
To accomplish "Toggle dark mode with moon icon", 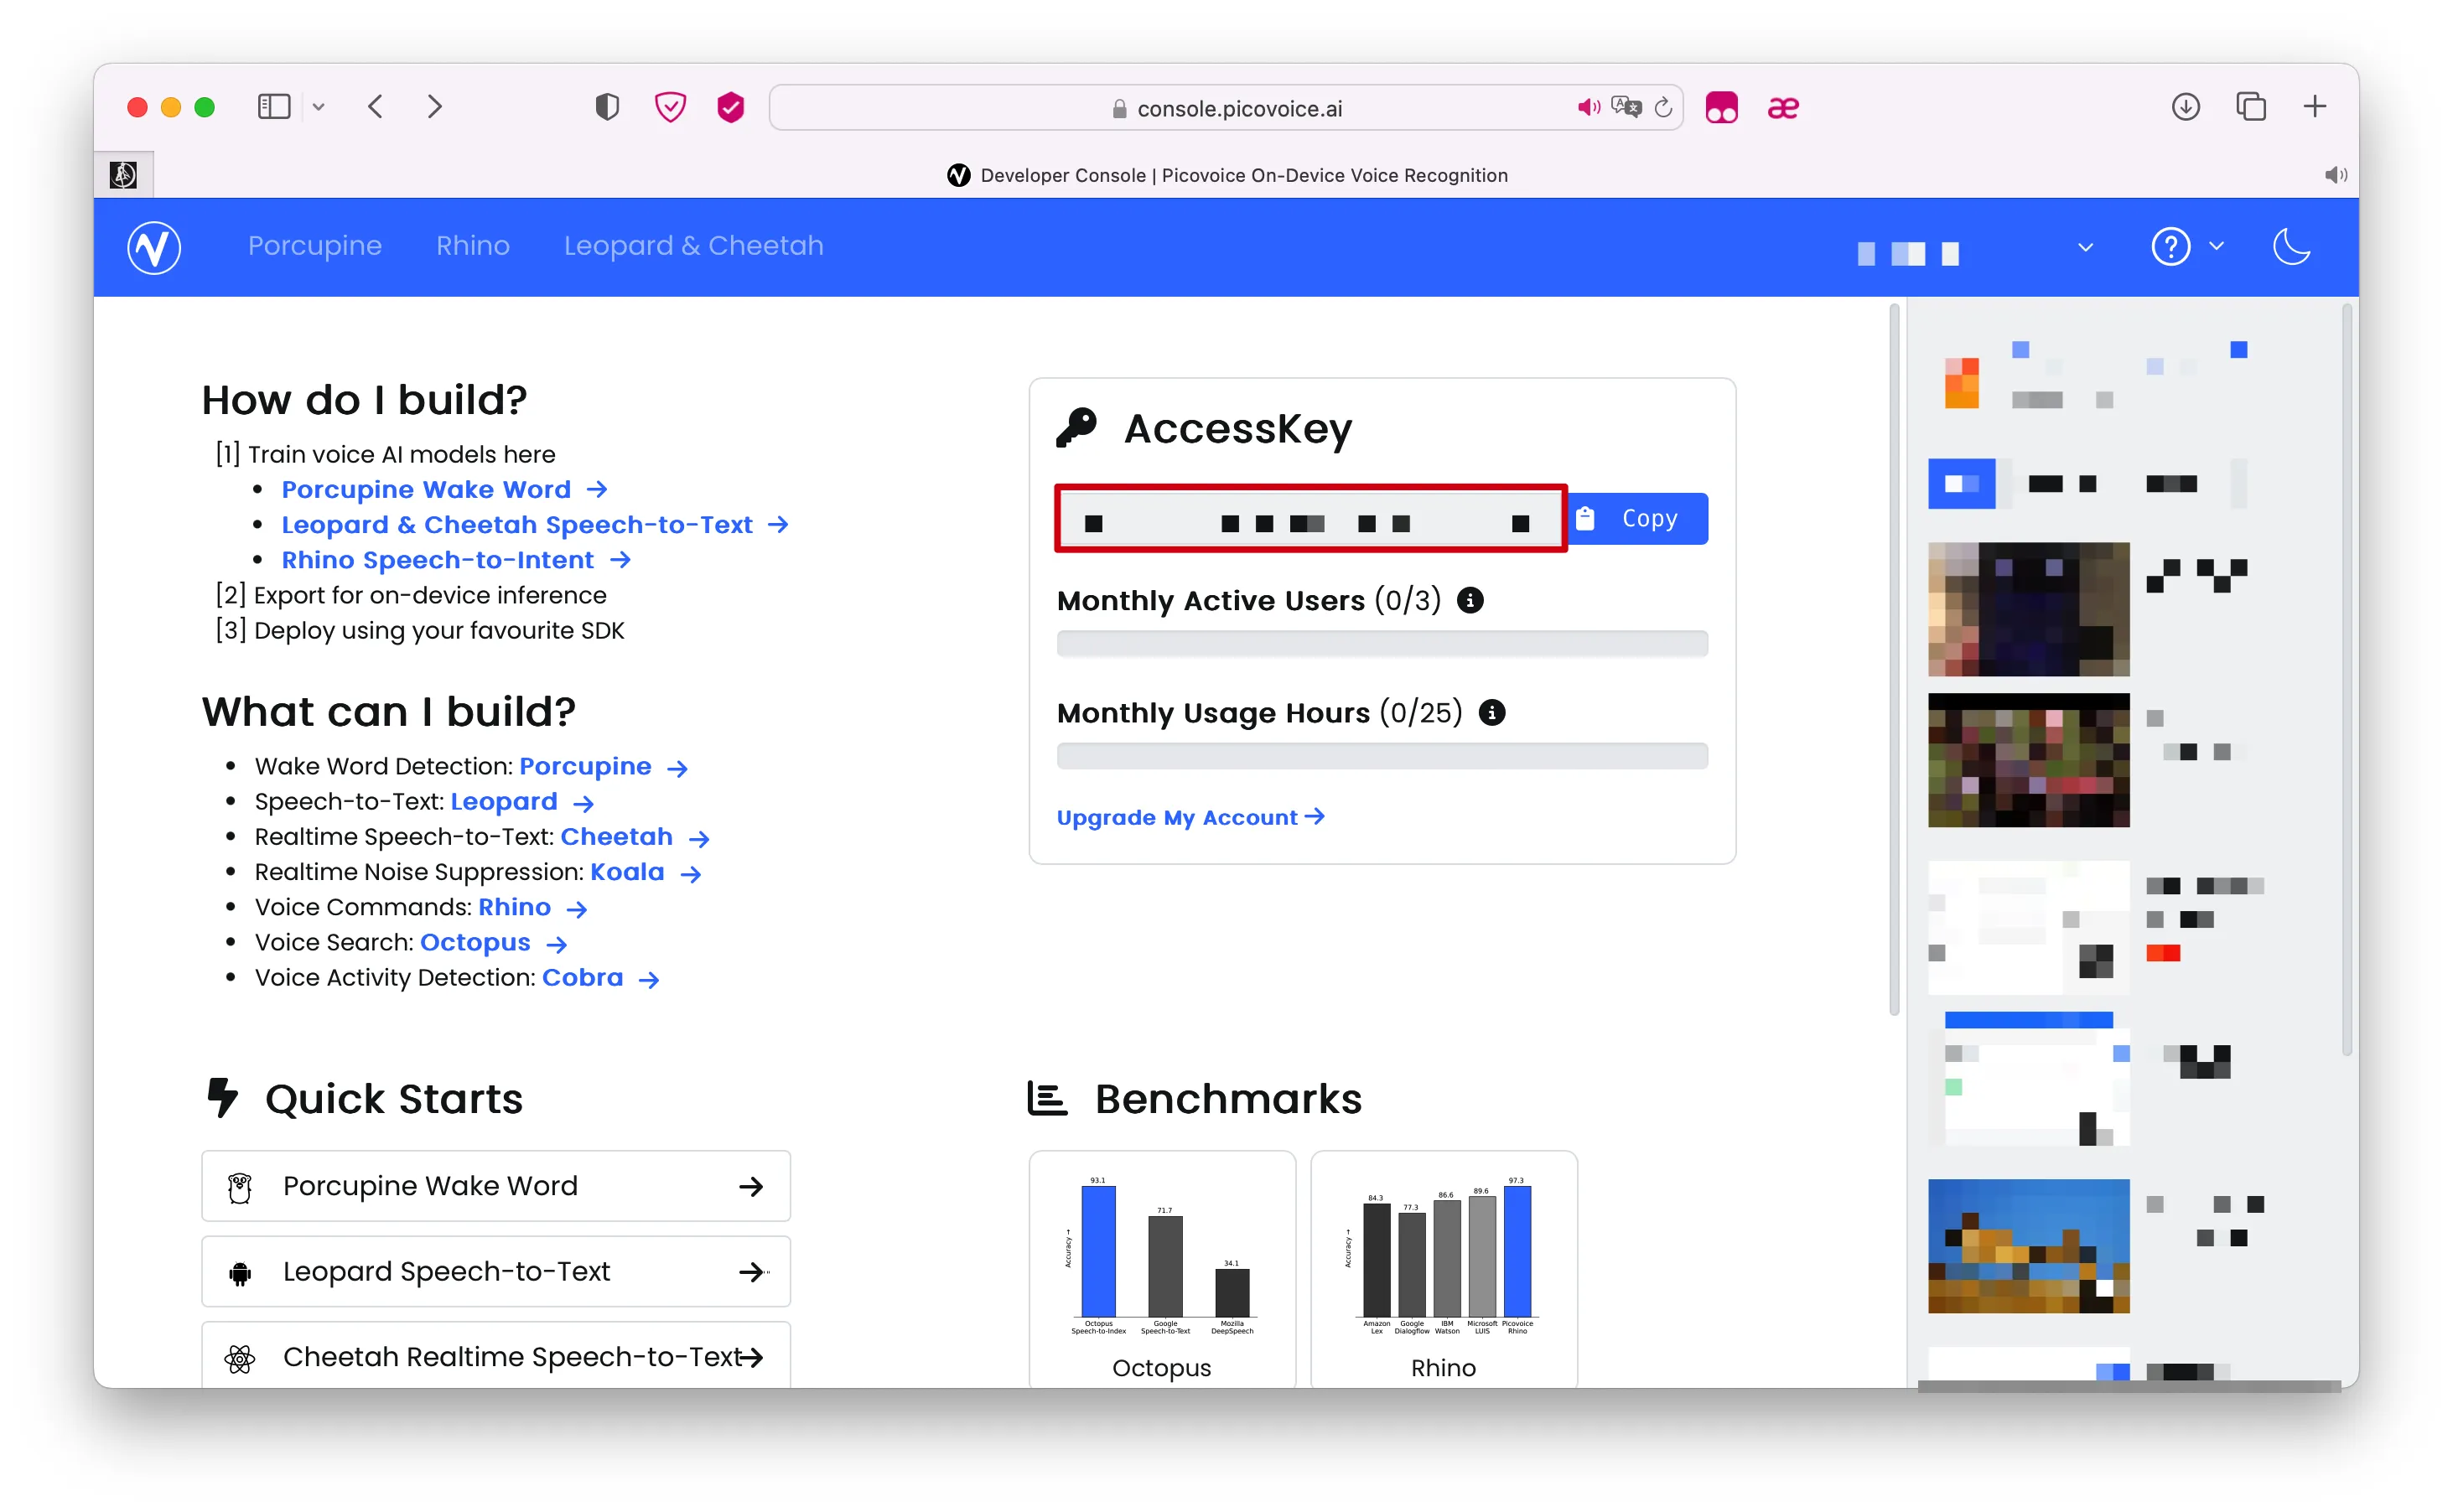I will coord(2290,246).
